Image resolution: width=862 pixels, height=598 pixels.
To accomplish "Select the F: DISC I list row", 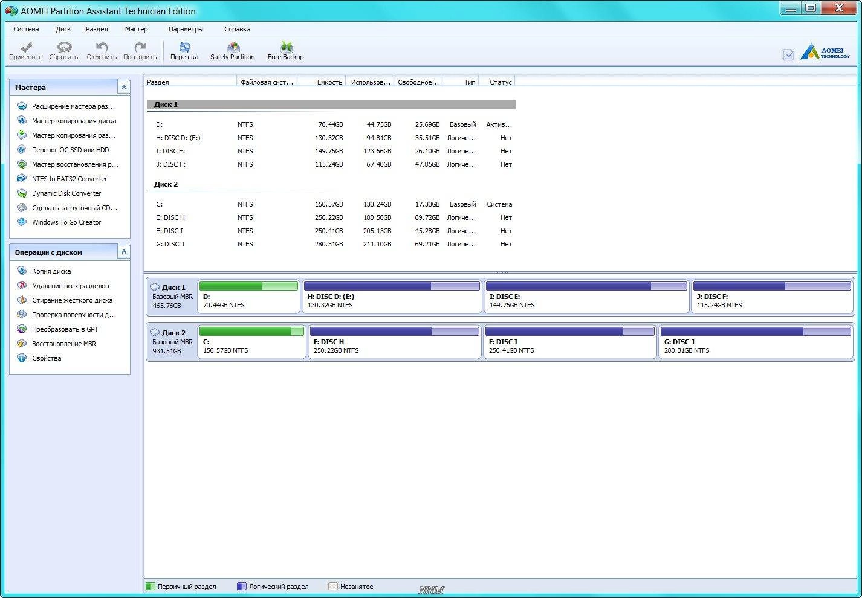I will (x=331, y=231).
